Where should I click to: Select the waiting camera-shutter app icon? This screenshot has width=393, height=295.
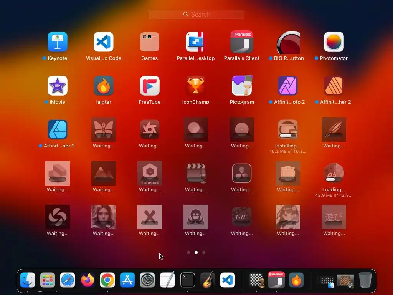pos(150,129)
